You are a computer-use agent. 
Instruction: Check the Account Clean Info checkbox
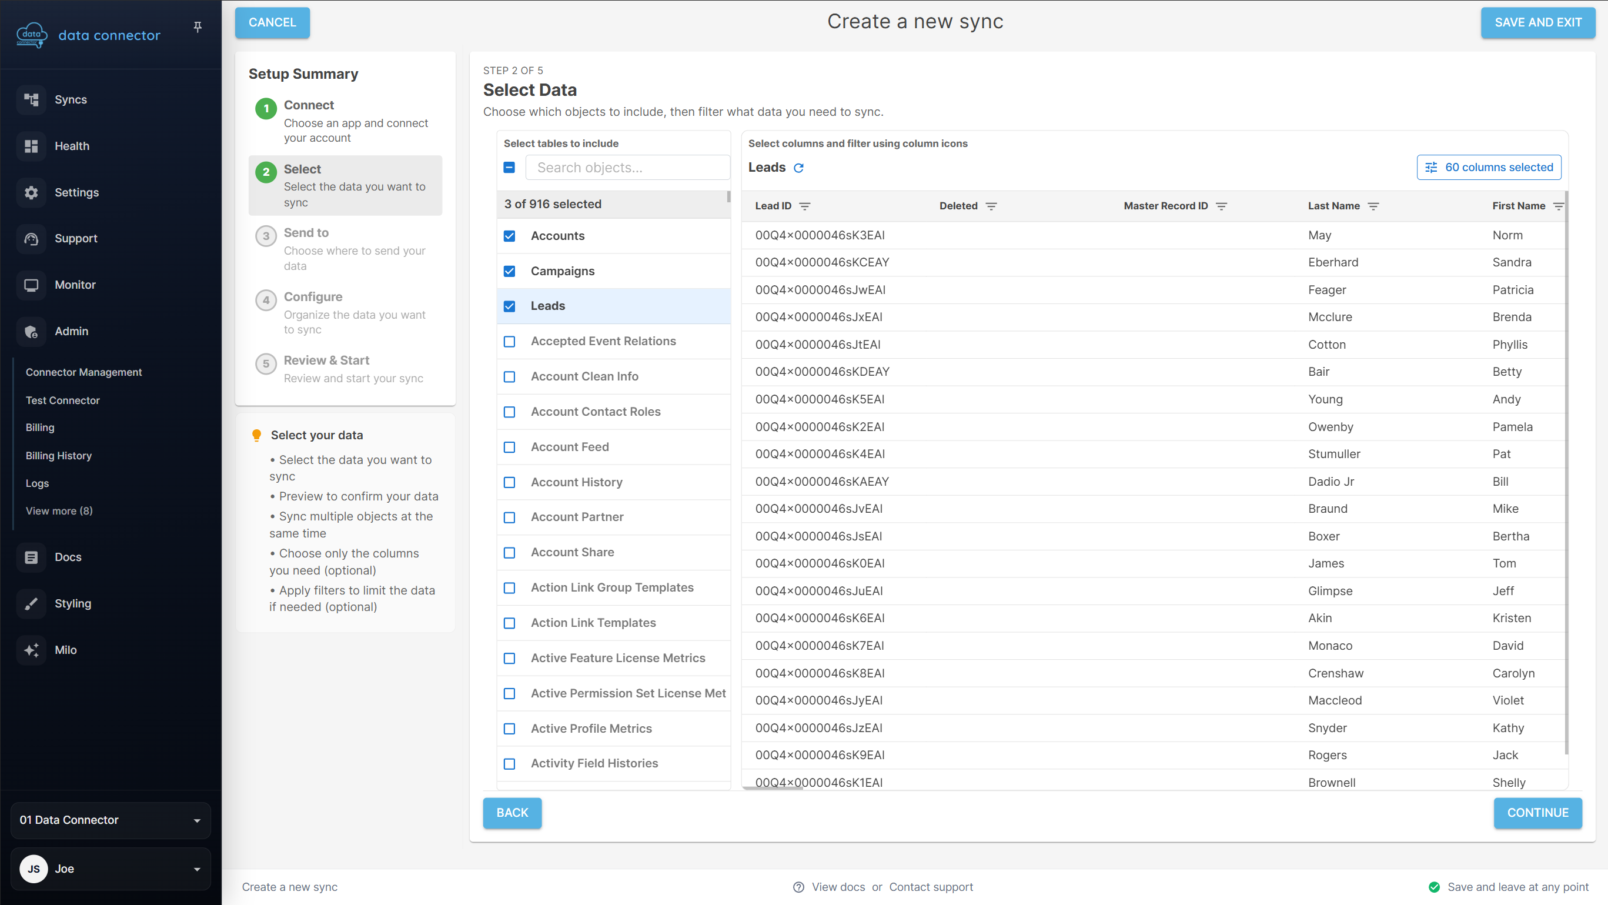point(509,376)
